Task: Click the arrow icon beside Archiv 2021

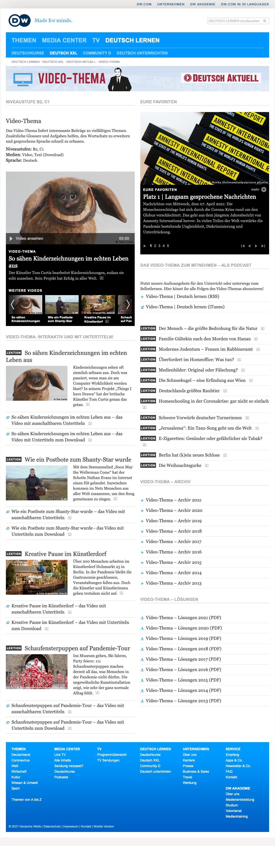Action: [142, 501]
